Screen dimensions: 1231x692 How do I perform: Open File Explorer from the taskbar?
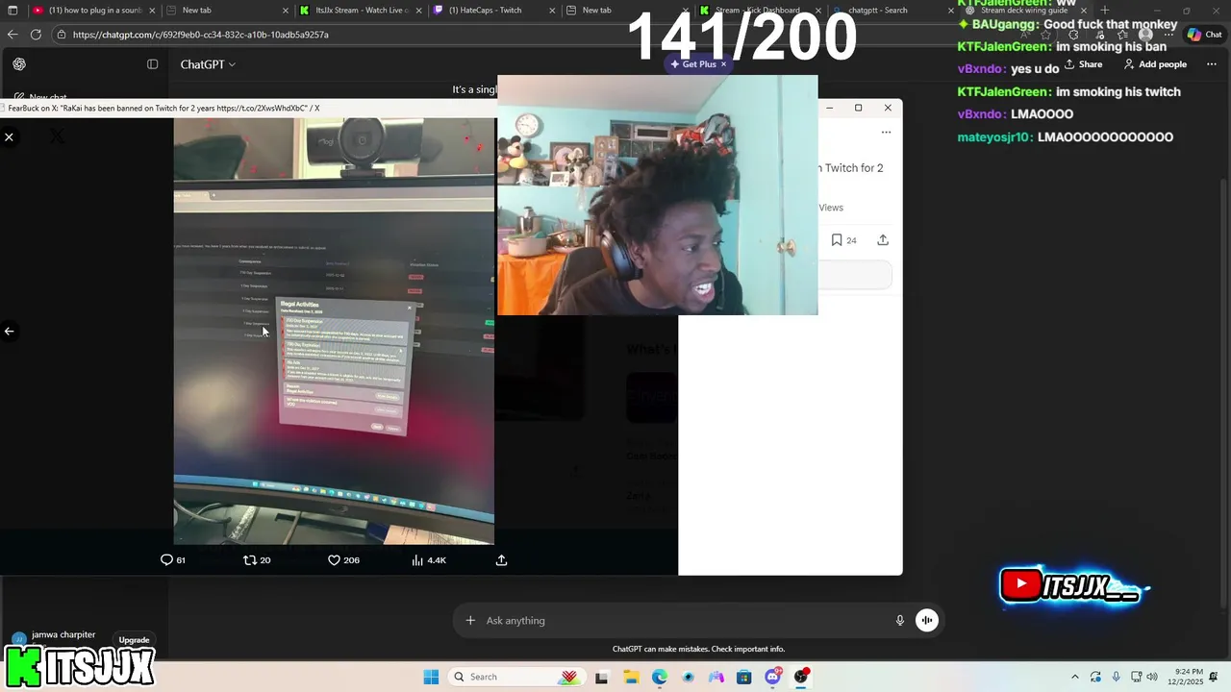click(631, 677)
